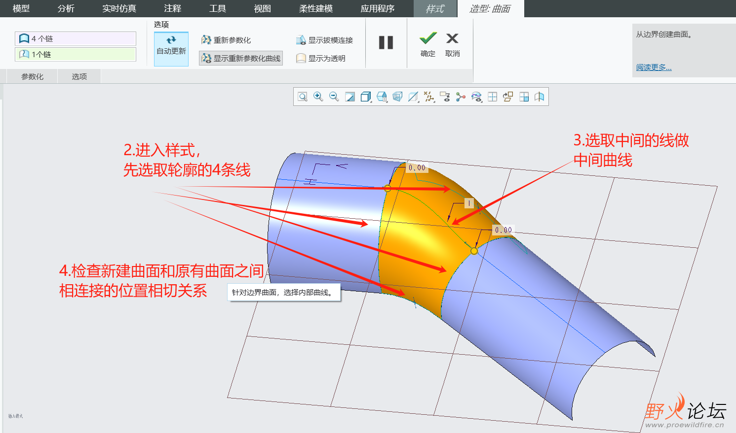Click the lower 0.00 dimension label
Viewport: 736px width, 433px height.
click(504, 230)
